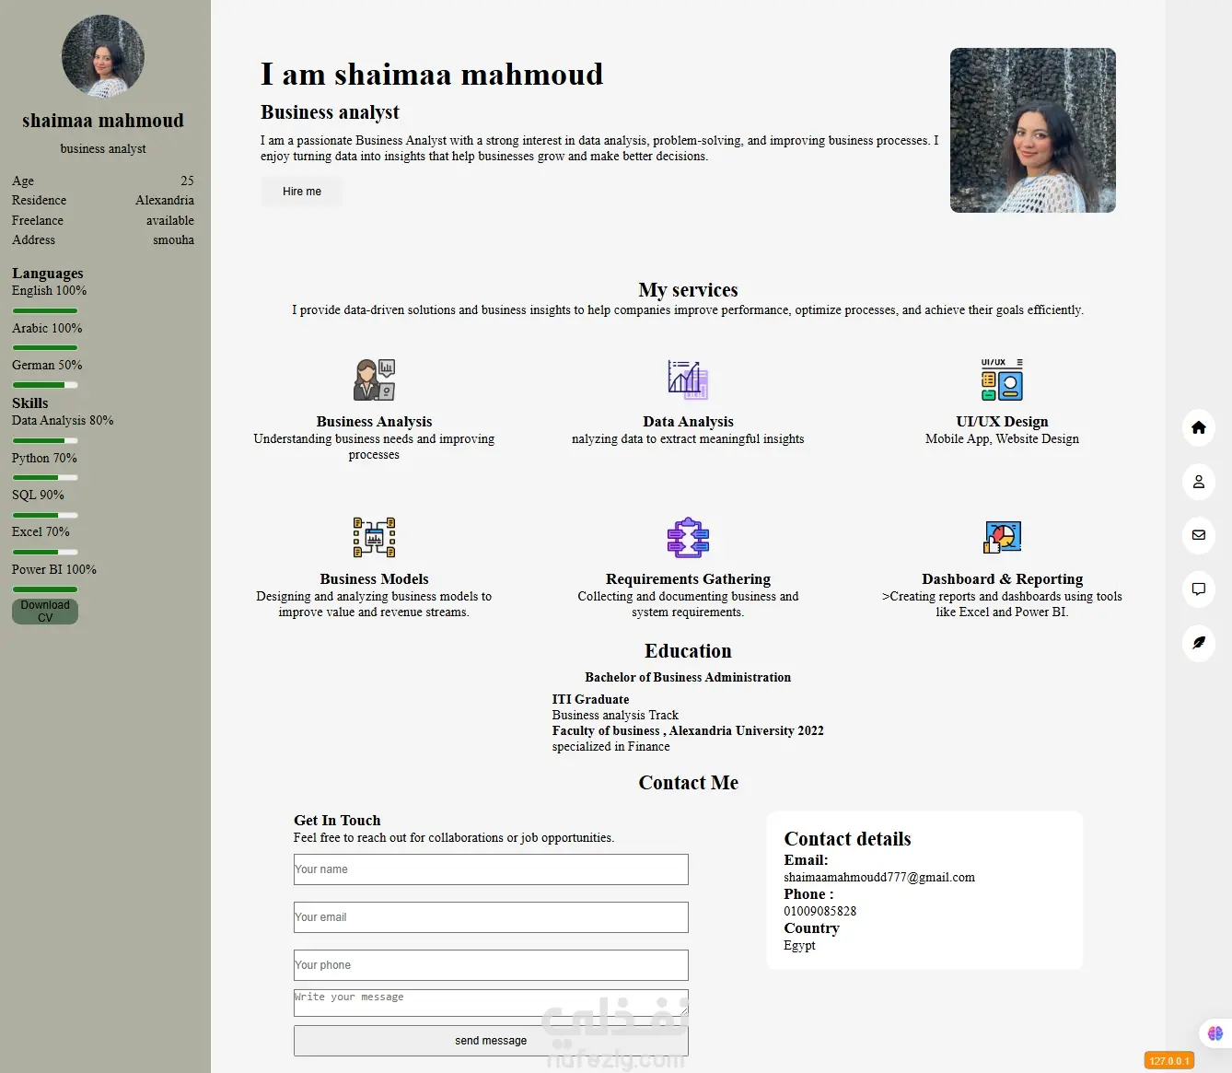Click the German 50% progress bar

[45, 385]
